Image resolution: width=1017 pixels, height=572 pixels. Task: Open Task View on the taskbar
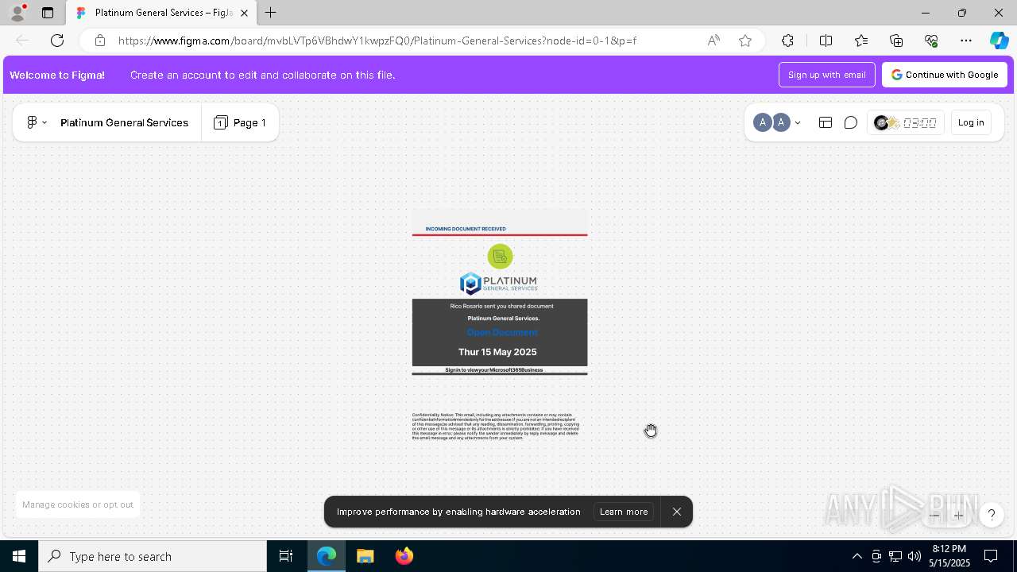[x=286, y=556]
